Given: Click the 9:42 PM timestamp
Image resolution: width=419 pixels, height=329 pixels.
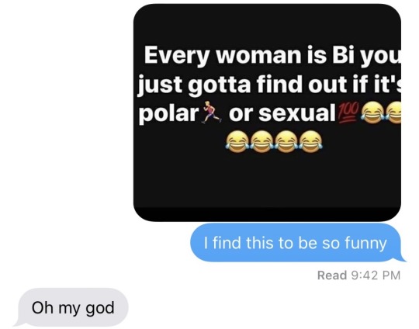Looking at the screenshot, I should click(375, 275).
